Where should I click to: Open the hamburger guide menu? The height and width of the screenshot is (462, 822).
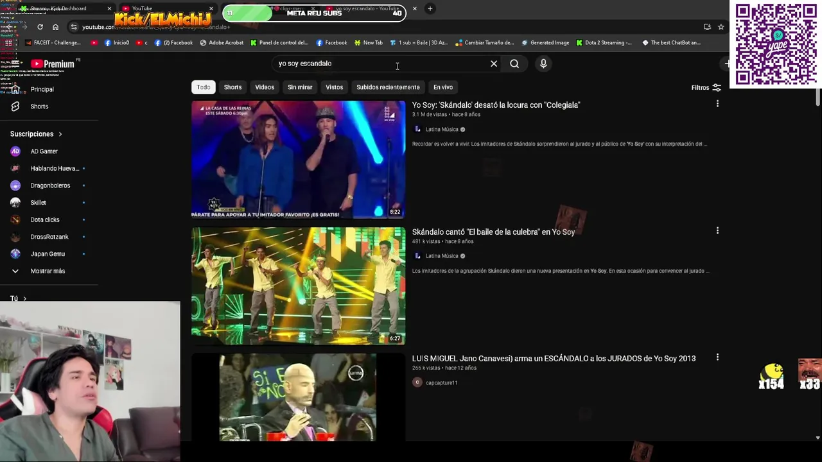15,64
